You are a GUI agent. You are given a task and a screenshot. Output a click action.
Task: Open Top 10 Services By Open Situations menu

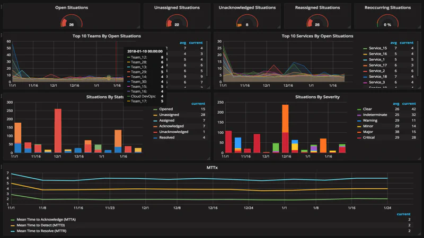[317, 36]
